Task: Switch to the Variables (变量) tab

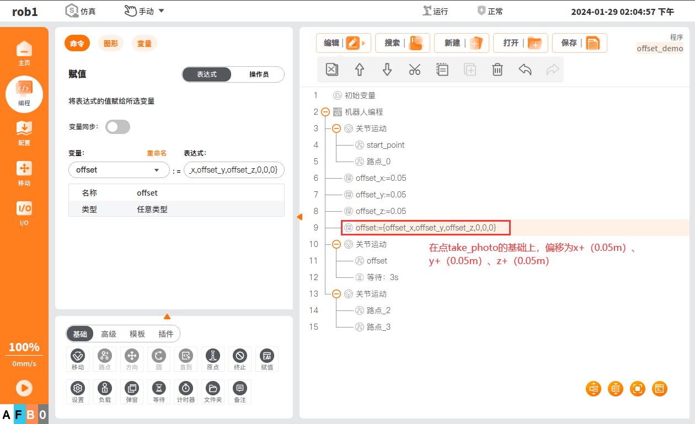Action: 144,44
